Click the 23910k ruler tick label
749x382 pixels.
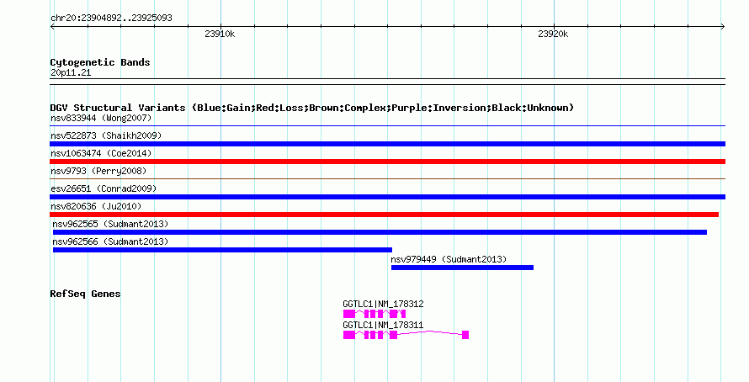coord(220,34)
